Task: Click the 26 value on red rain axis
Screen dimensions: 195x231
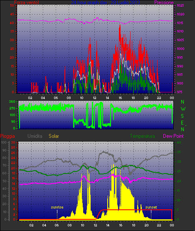Action: pyautogui.click(x=13, y=153)
